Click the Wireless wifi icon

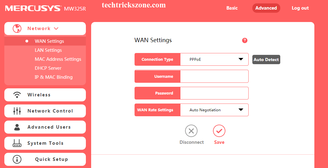[x=17, y=95]
